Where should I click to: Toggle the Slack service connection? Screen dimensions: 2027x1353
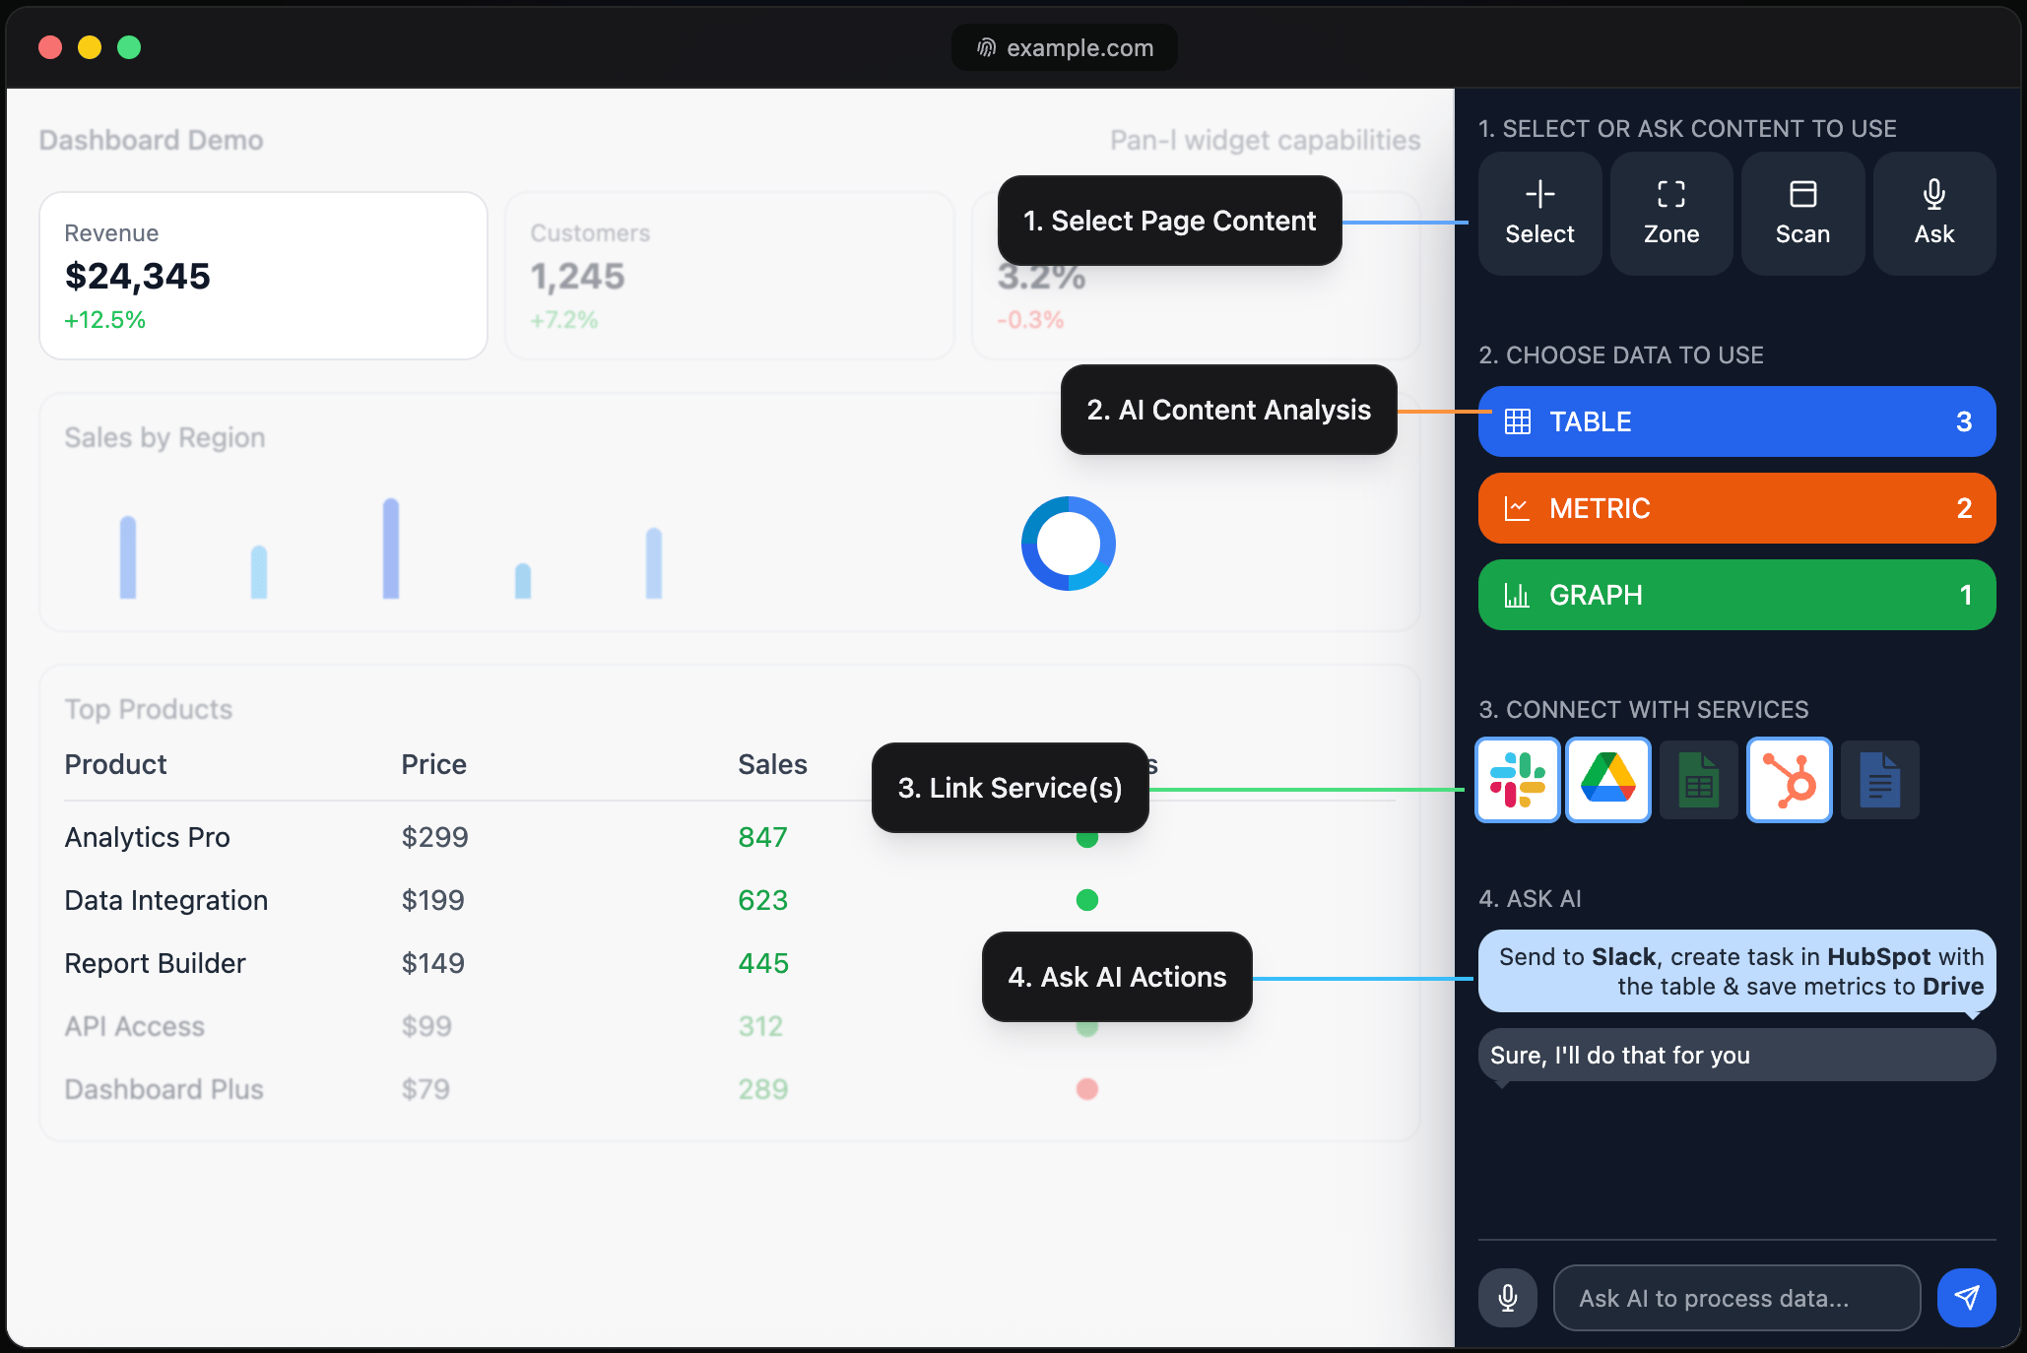(1517, 779)
